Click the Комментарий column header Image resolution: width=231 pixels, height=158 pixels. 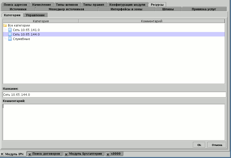click(152, 21)
